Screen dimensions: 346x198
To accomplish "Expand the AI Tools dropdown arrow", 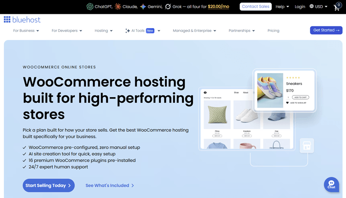I will (x=159, y=31).
